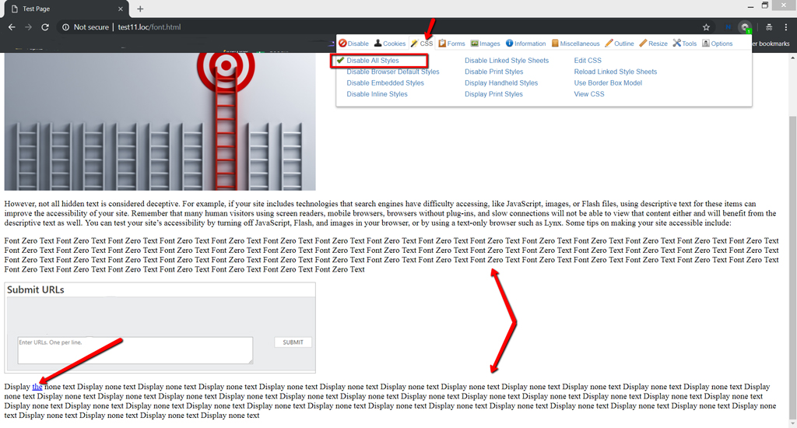Image resolution: width=797 pixels, height=428 pixels.
Task: Open the Disable tab in Web Developer
Action: (354, 44)
